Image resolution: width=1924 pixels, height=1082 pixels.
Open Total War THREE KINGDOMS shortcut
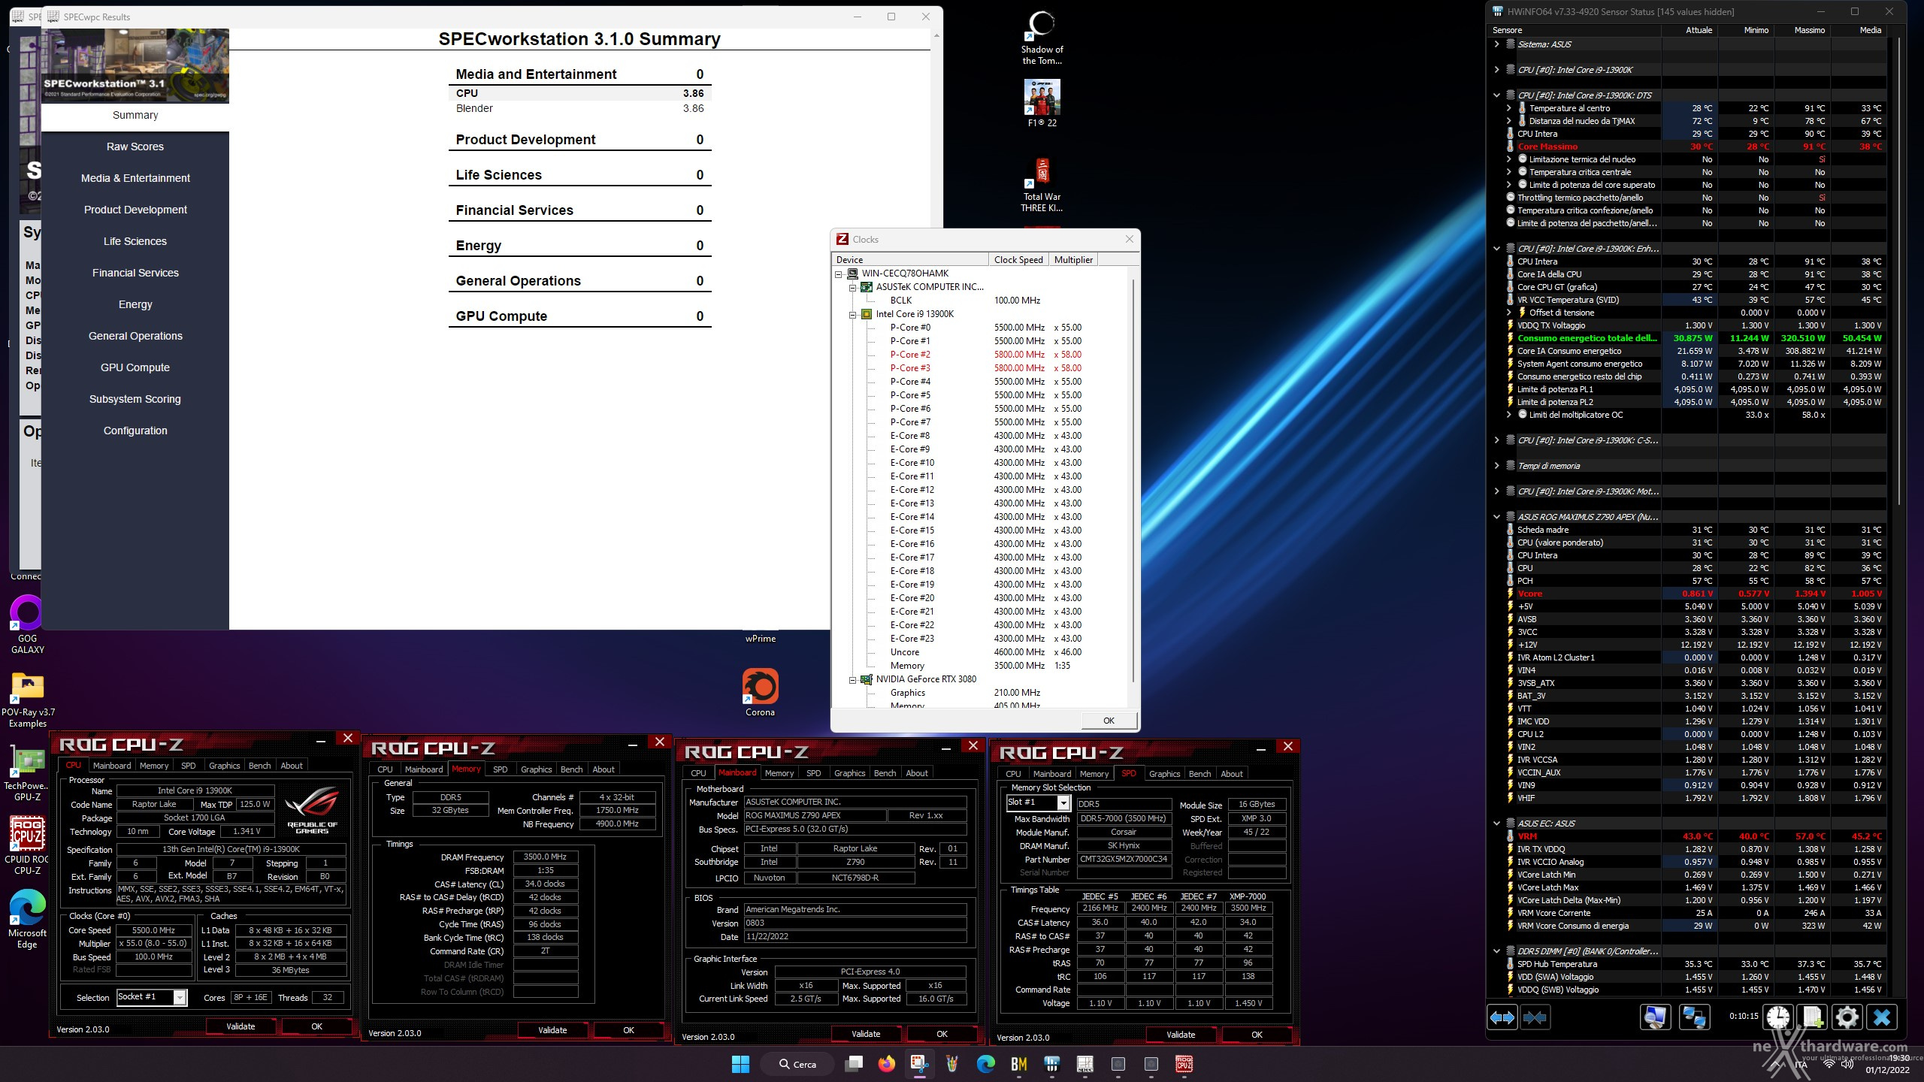tap(1042, 185)
